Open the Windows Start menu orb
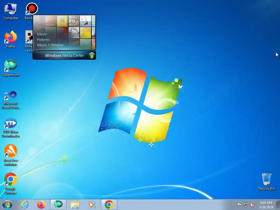This screenshot has height=210, width=280. click(7, 205)
